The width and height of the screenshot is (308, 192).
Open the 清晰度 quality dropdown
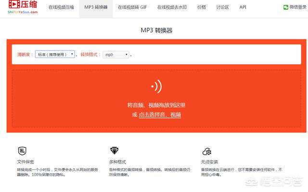click(55, 55)
